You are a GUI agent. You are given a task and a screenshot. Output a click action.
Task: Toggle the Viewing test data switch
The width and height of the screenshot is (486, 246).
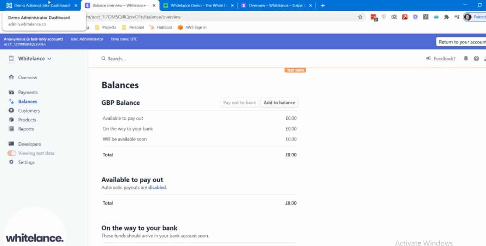coord(12,153)
